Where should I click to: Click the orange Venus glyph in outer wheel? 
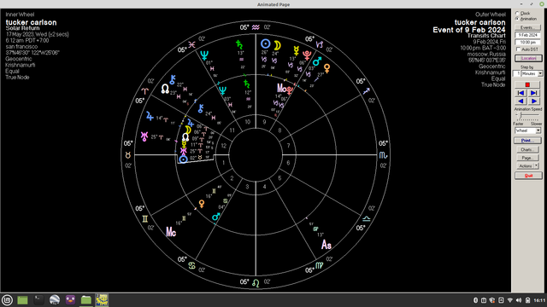326,68
